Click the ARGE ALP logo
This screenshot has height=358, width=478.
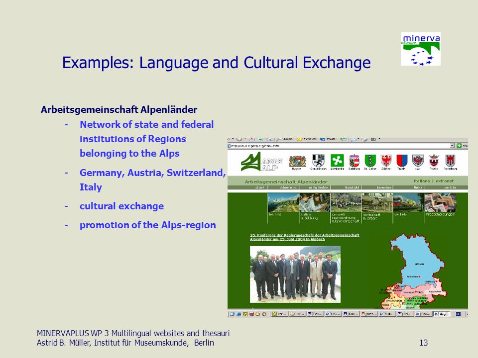(261, 162)
